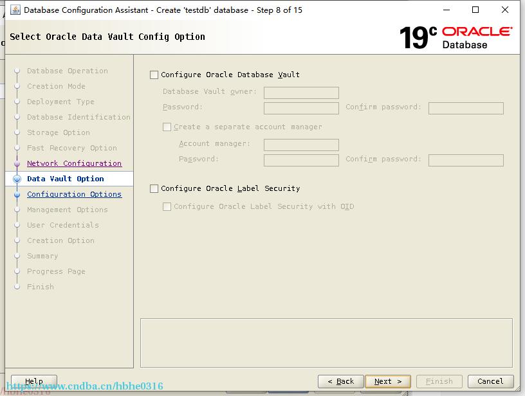Click the greyed-out Finish button
Screen dimensions: 525x396
pos(439,381)
